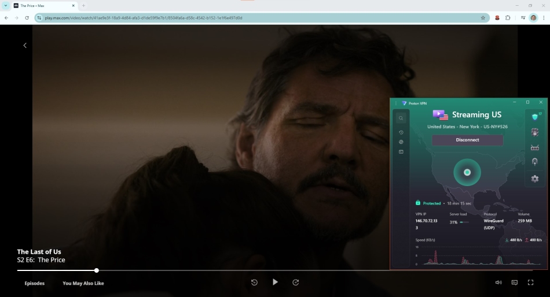Open NetShield shield icon in Proton VPN
The height and width of the screenshot is (297, 550).
535,117
